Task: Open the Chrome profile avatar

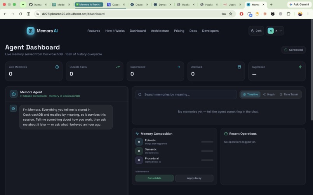Action: pyautogui.click(x=300, y=14)
